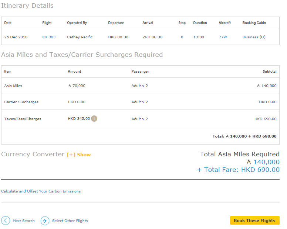Open Calculate and Offset Your Carbon Emissions
The width and height of the screenshot is (287, 229).
point(41,191)
